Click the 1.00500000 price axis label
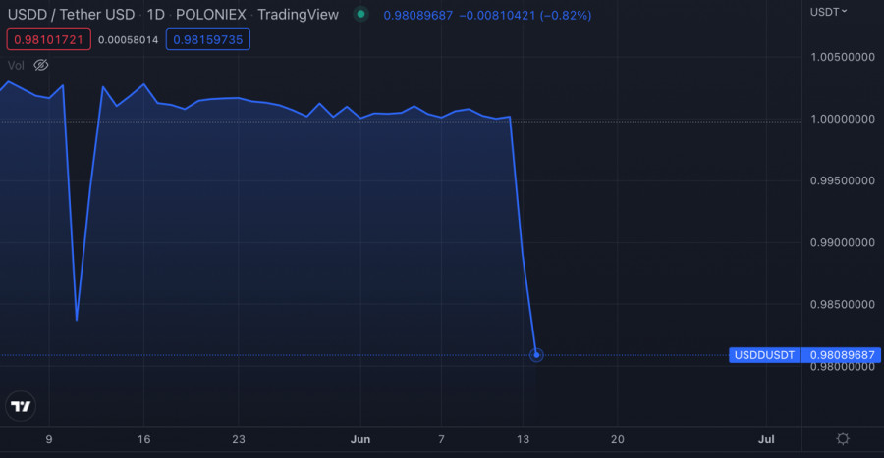 click(843, 57)
